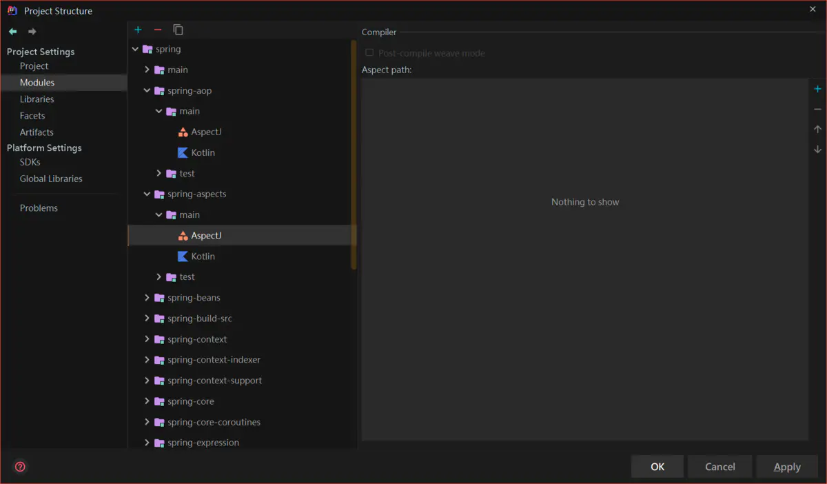
Task: Expand test node under spring-aop
Action: (159, 173)
